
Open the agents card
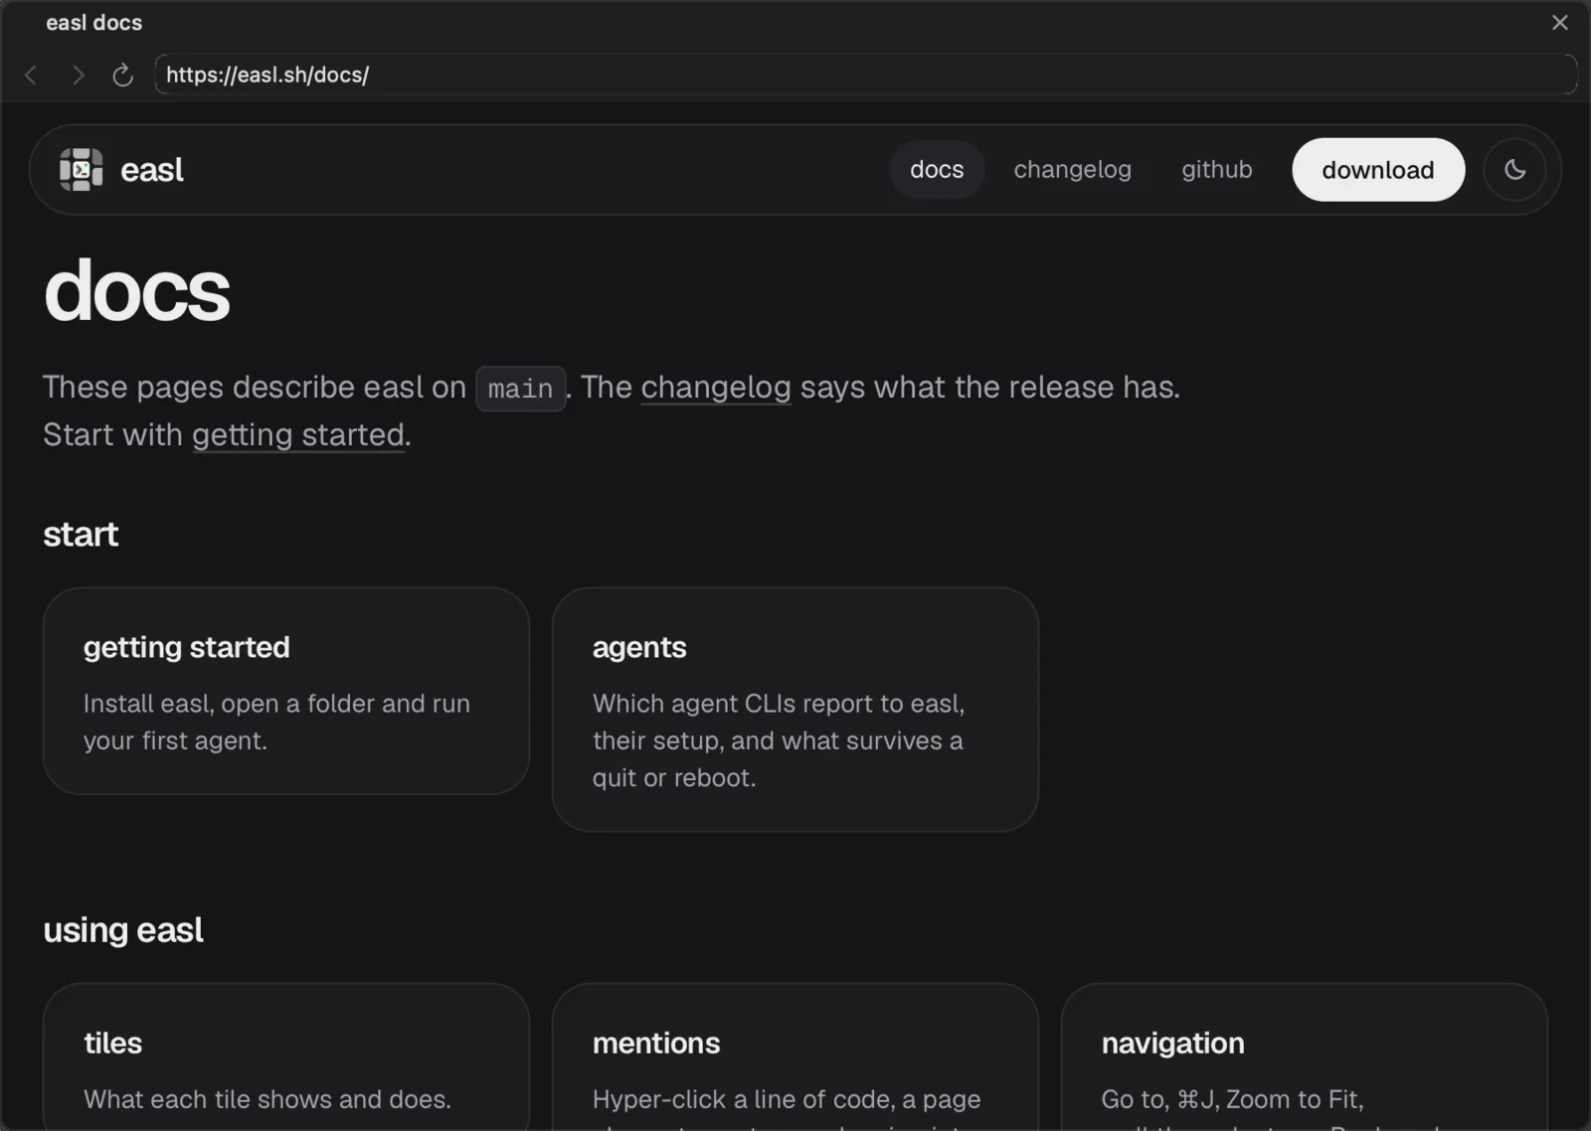[795, 710]
